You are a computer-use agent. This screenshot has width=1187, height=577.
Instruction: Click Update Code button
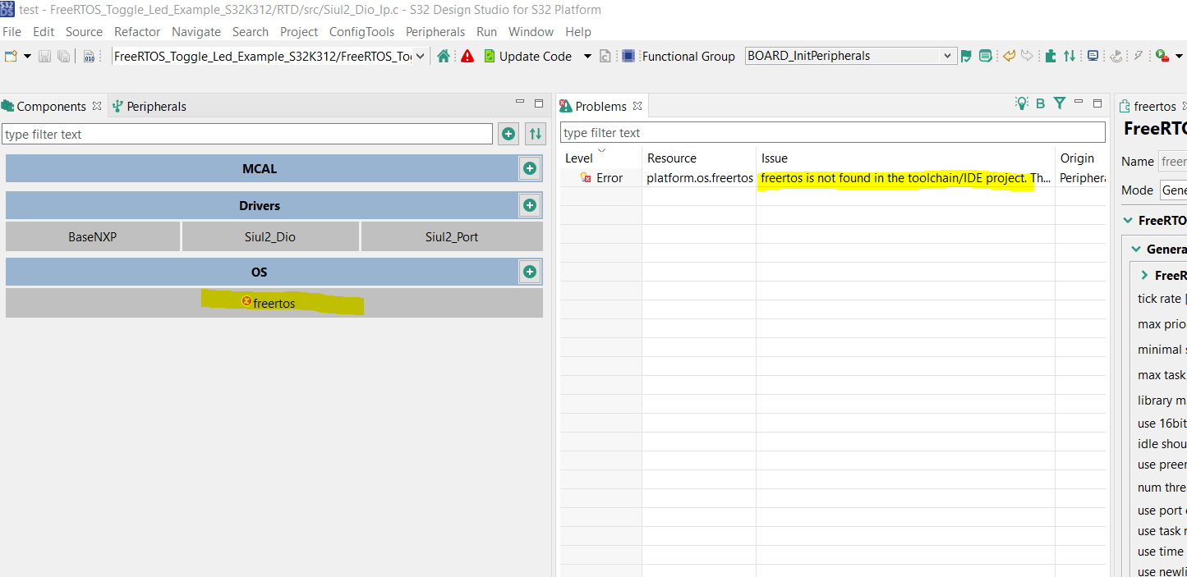pos(527,56)
